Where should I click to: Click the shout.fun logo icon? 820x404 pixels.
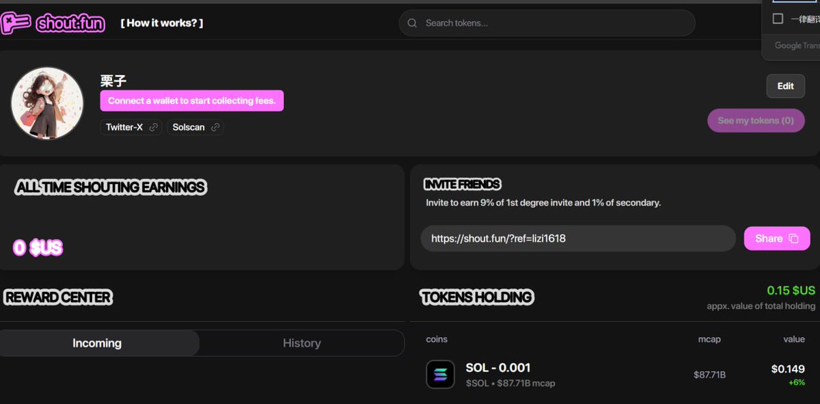pos(16,23)
